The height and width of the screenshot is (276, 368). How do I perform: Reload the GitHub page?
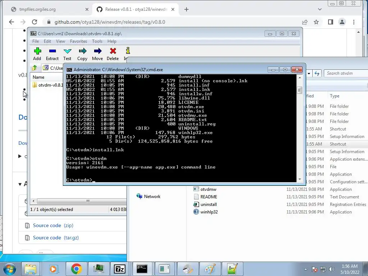coord(34,22)
